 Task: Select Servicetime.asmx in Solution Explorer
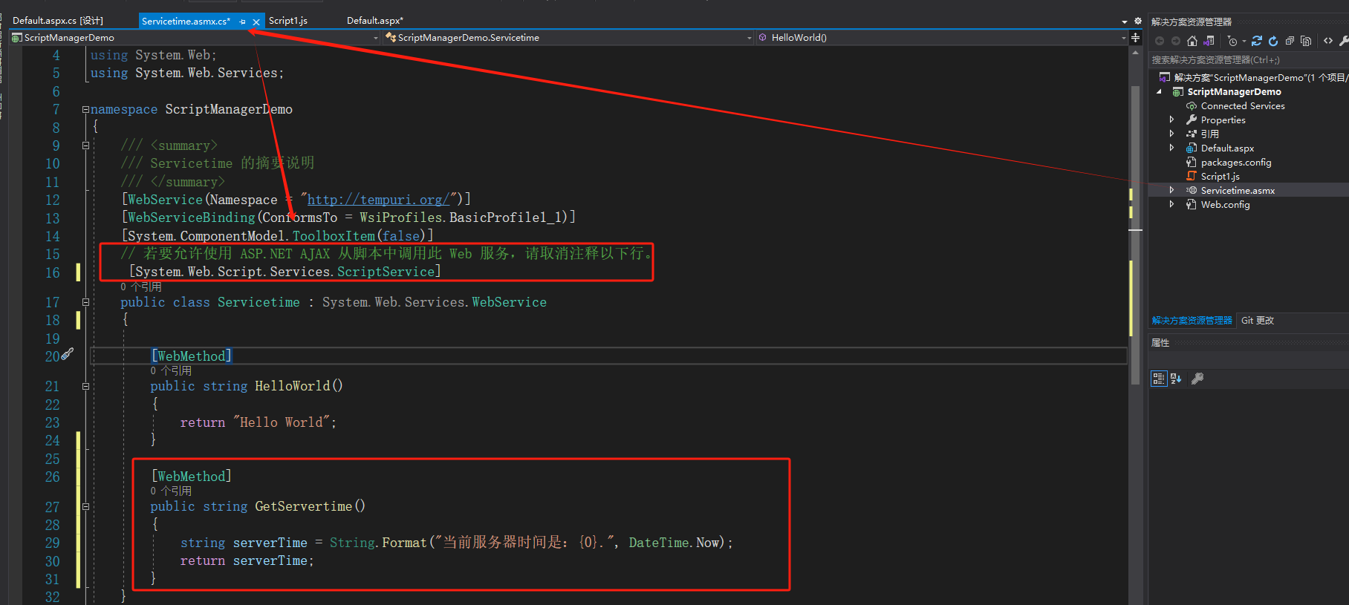pos(1238,191)
